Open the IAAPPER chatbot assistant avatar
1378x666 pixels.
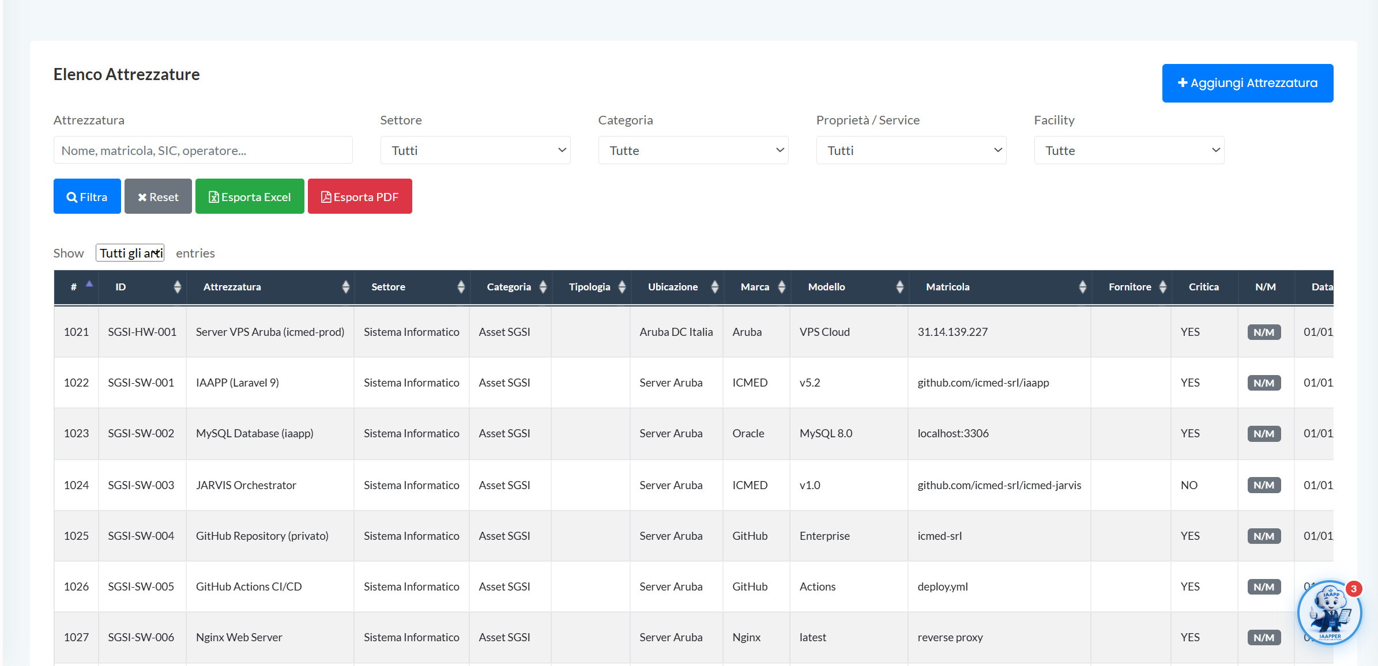click(1330, 612)
